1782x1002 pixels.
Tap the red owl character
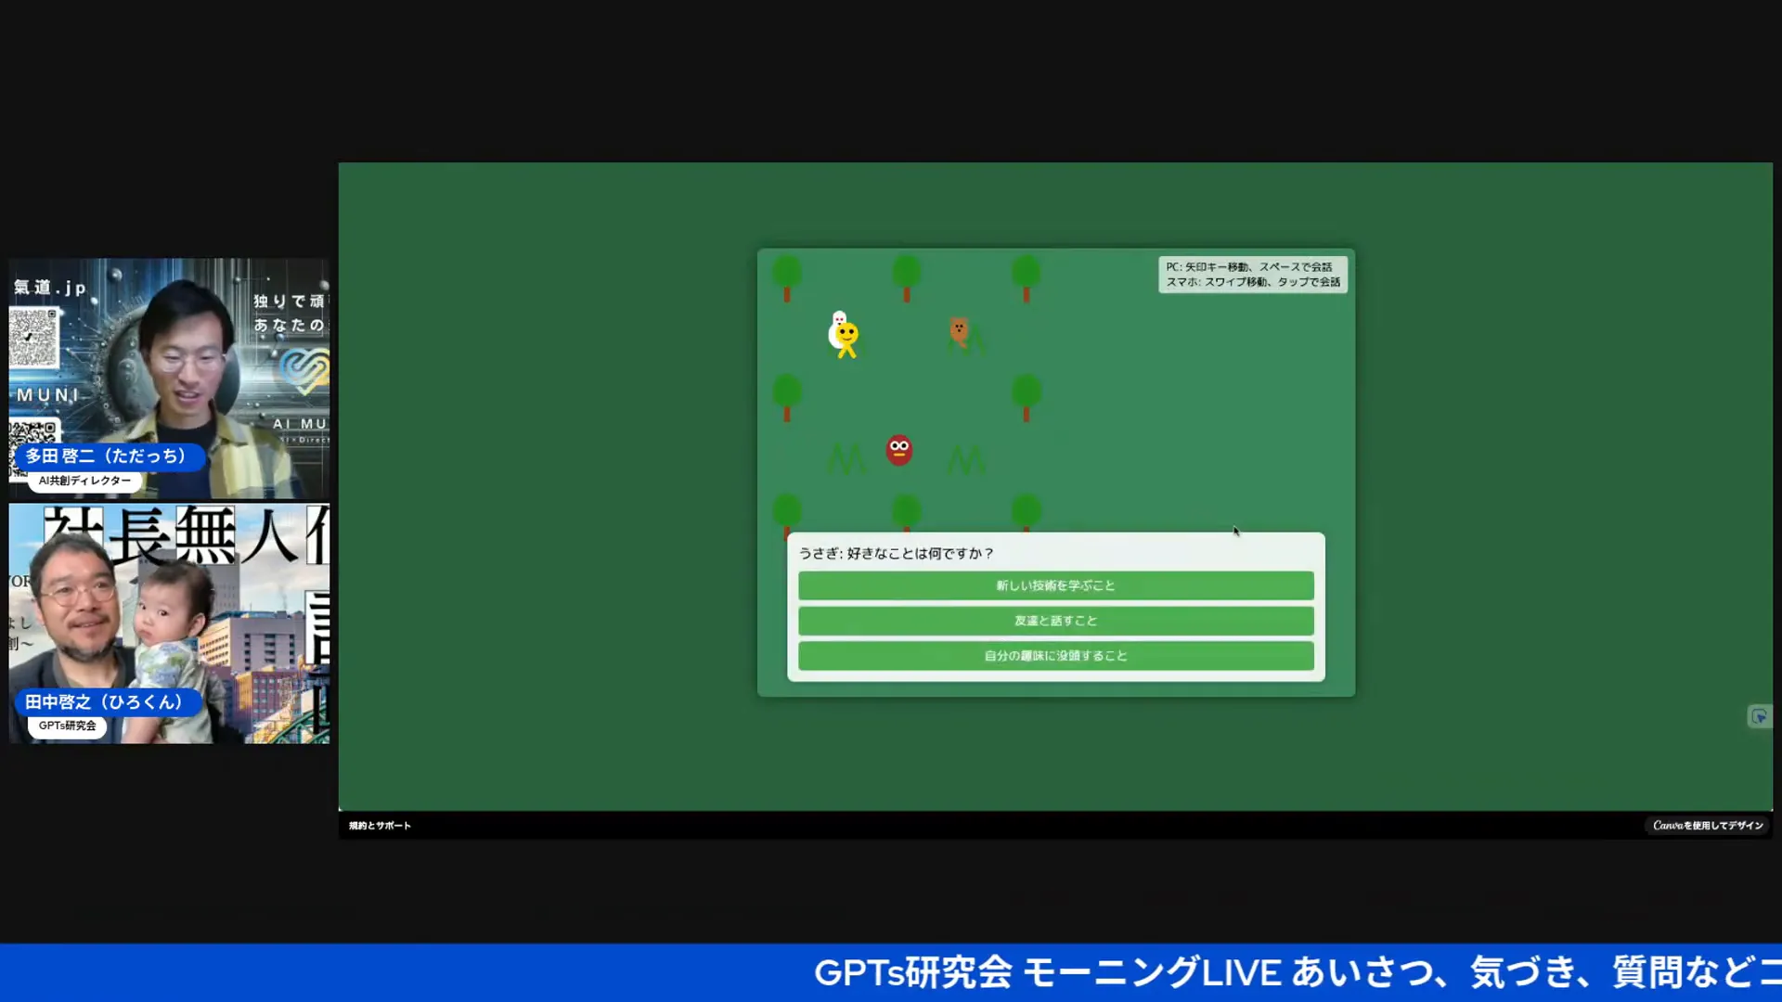(898, 451)
